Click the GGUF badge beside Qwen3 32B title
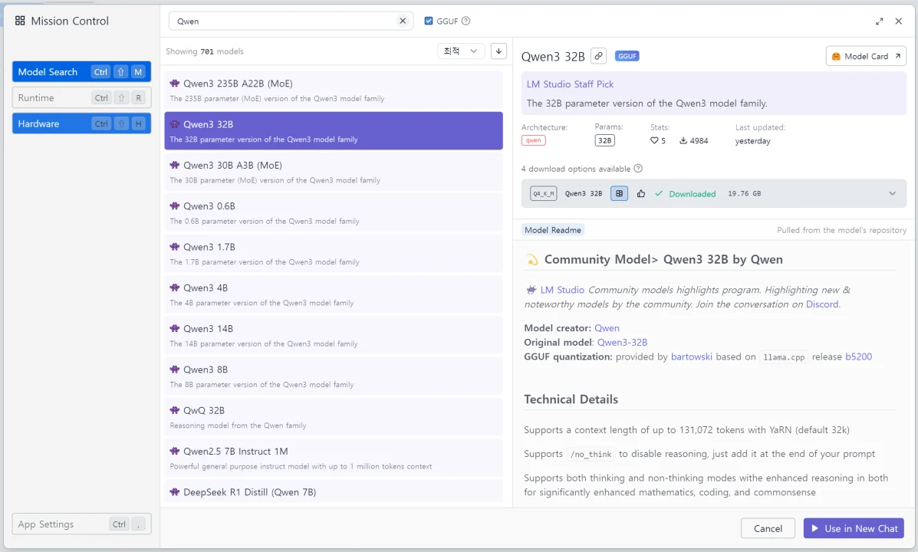Viewport: 918px width, 552px height. [627, 56]
